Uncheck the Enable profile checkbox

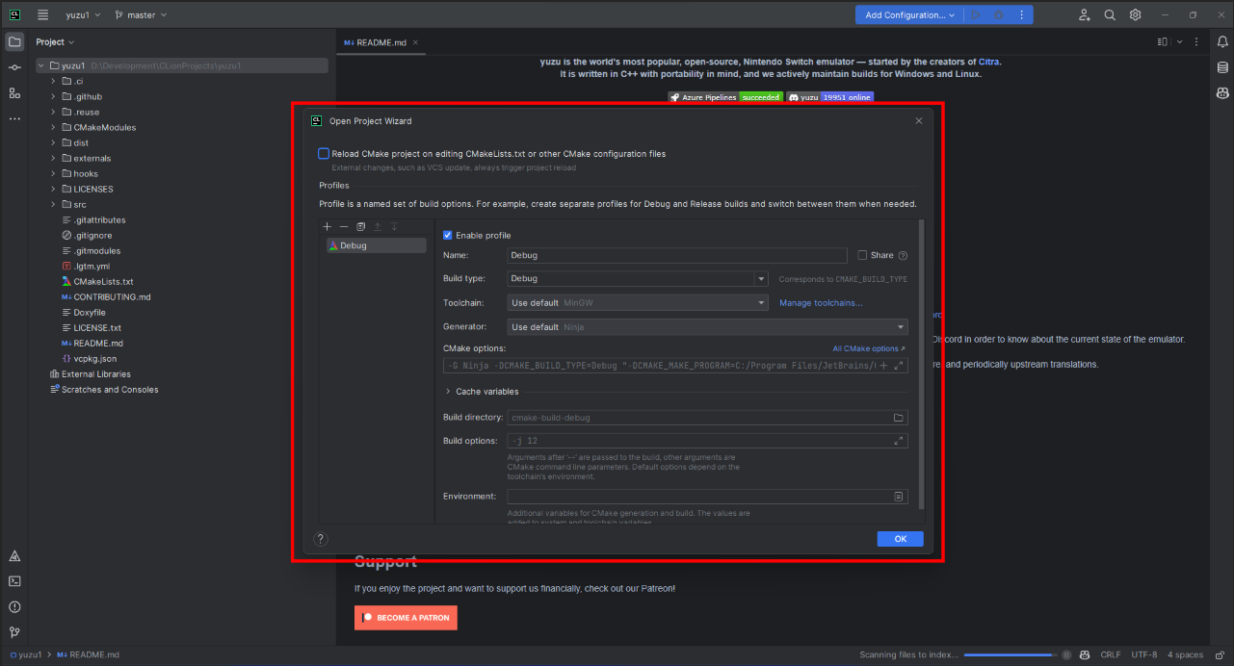click(448, 236)
